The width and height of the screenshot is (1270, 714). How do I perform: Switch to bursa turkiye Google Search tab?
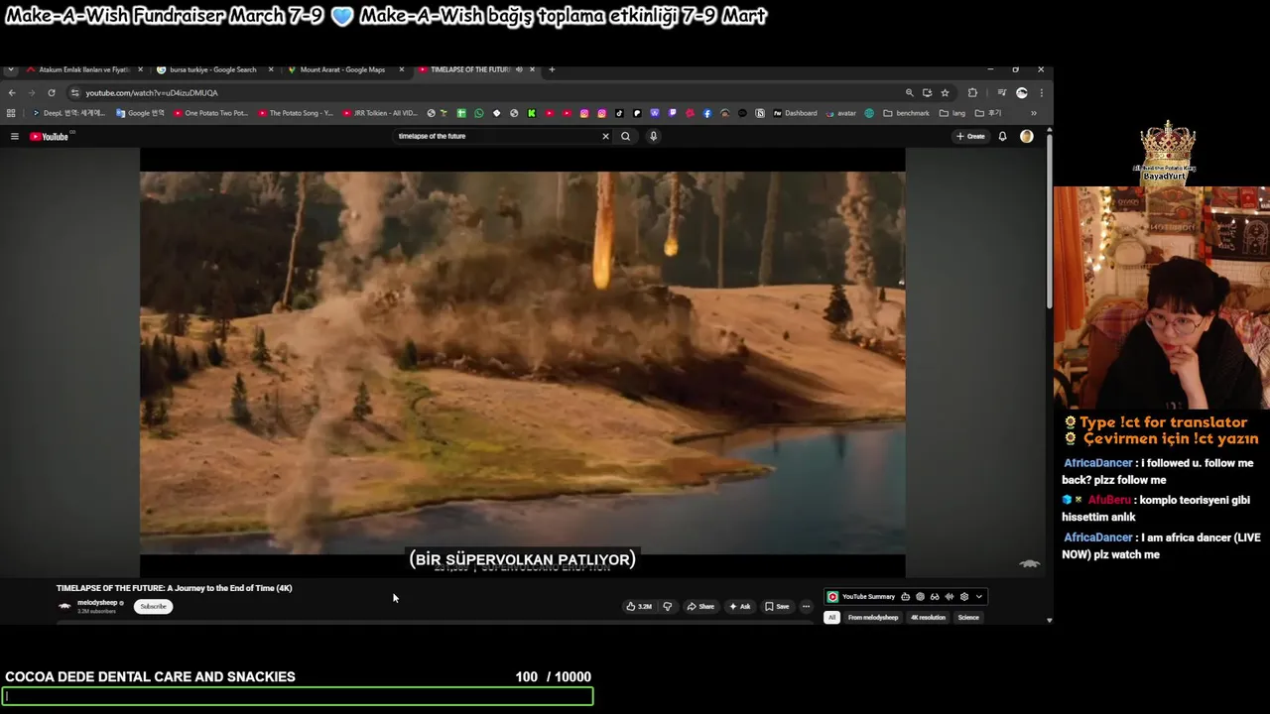(213, 69)
